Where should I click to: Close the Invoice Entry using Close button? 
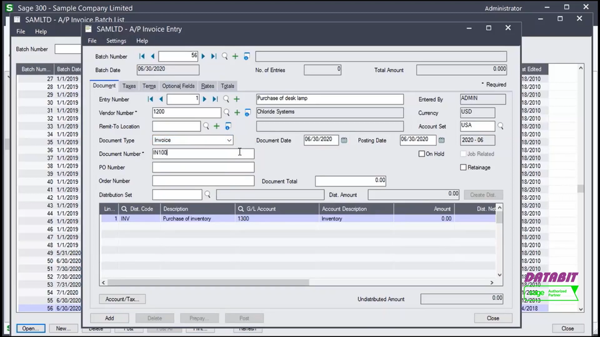pos(493,318)
